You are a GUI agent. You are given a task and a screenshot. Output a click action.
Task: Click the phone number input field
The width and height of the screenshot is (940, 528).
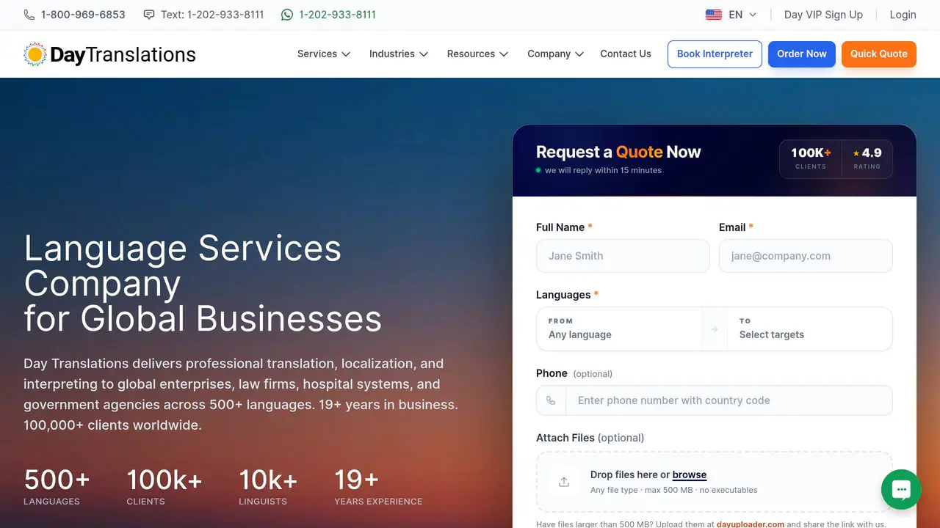click(x=729, y=400)
